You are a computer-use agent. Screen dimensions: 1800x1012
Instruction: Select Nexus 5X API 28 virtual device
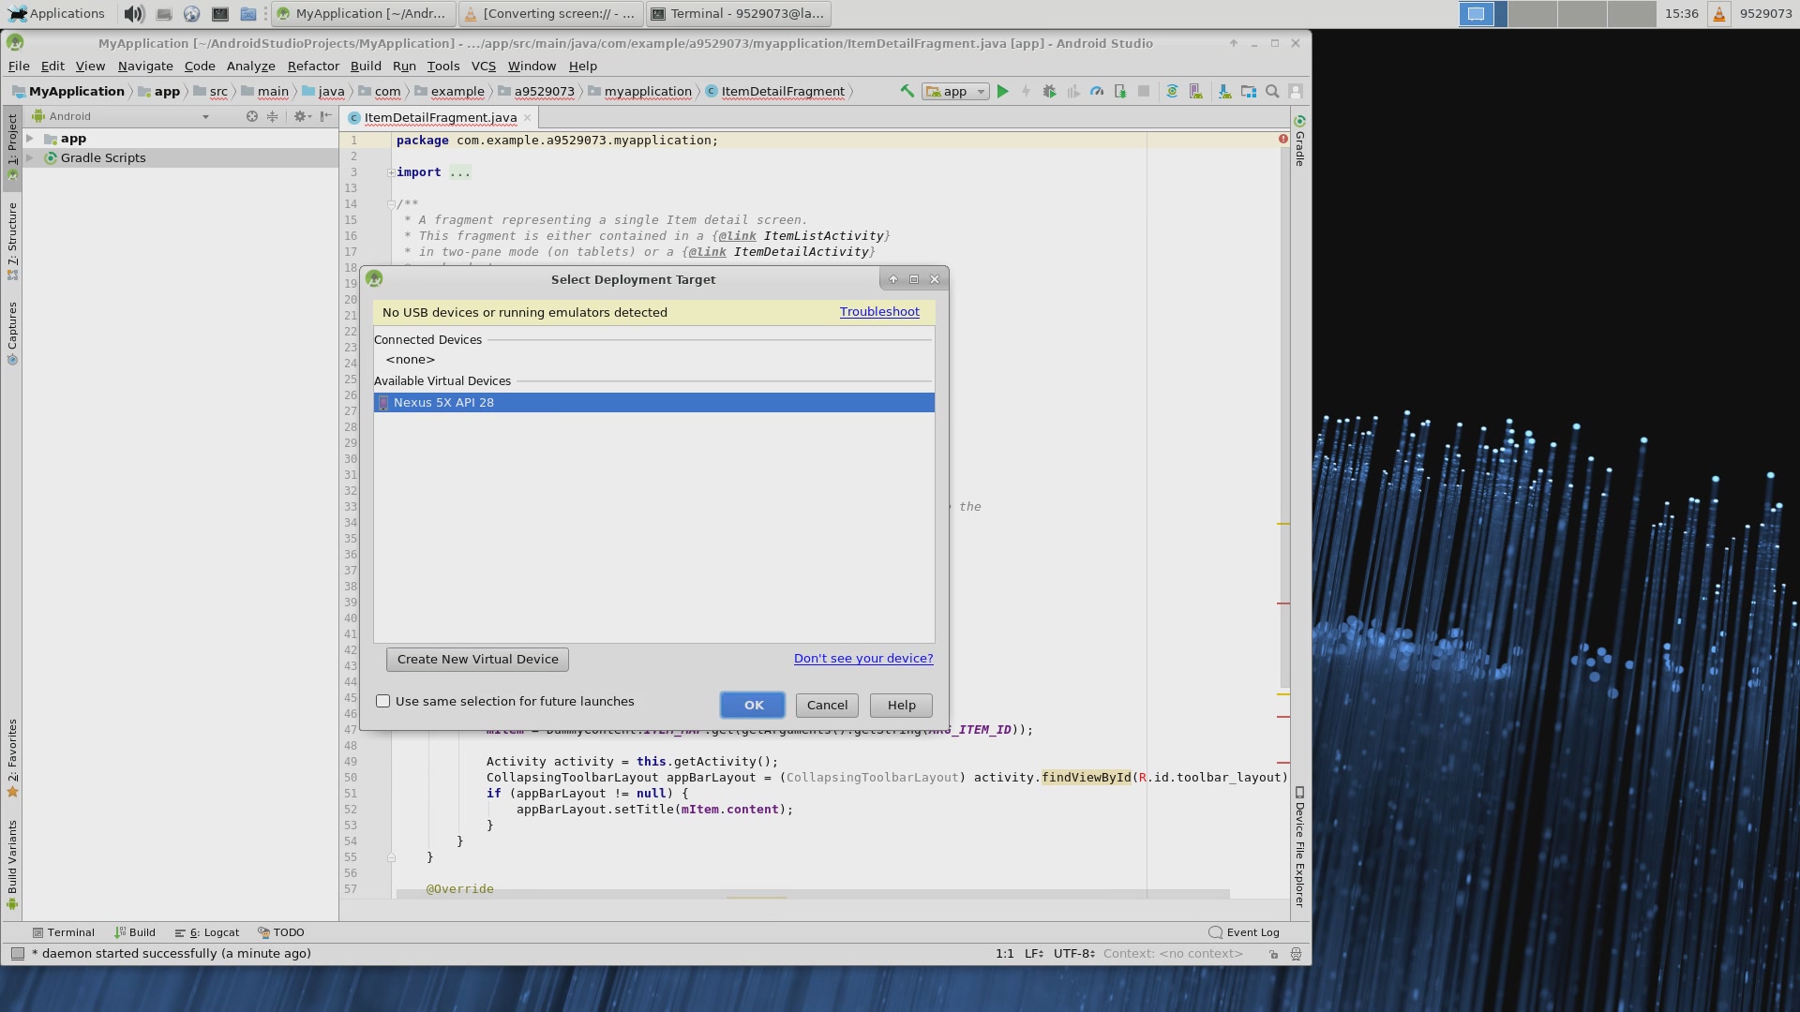pos(654,402)
